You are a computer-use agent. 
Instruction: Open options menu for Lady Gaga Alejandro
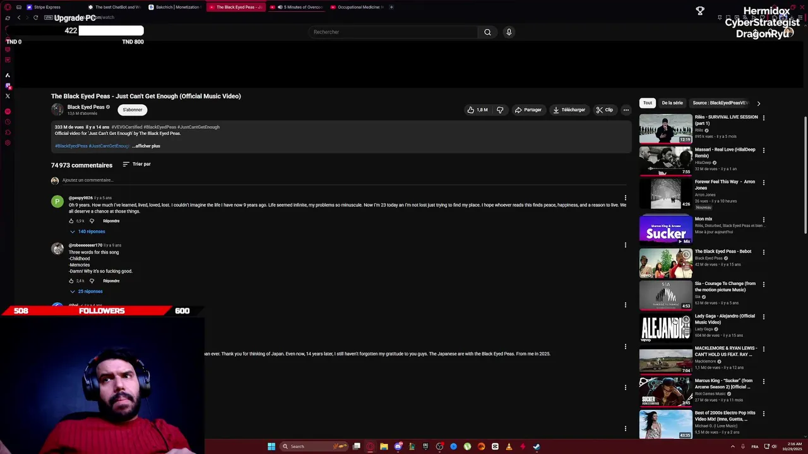(x=764, y=317)
